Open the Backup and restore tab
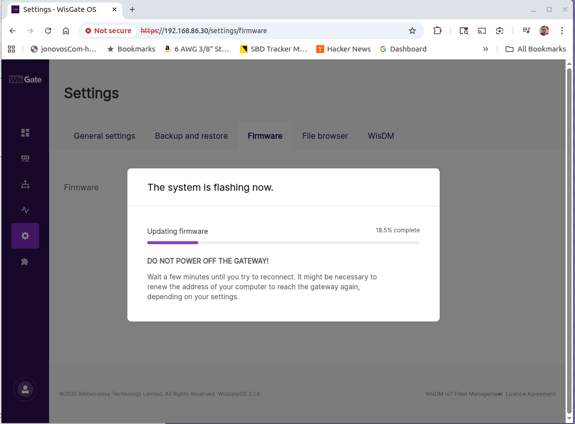 tap(191, 136)
